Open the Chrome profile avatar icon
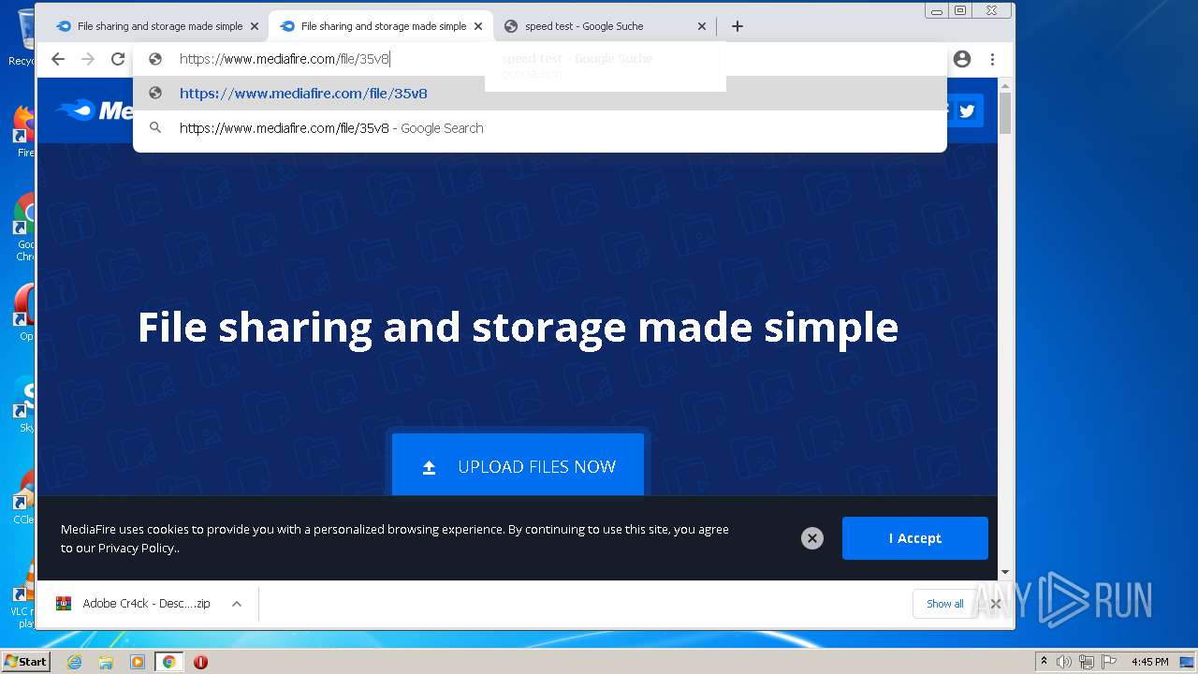 click(962, 59)
